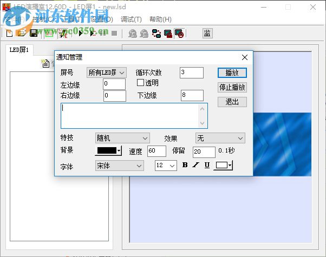Viewport: 326px width, 257px height.
Task: Open the 字体 宋体 font dropdown
Action: pyautogui.click(x=120, y=166)
